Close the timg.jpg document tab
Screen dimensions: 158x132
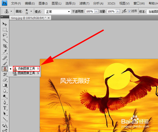[x=48, y=18]
